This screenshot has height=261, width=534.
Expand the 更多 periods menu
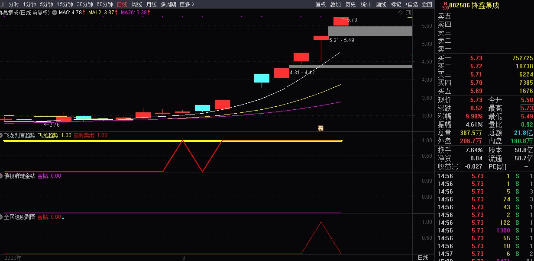pos(187,4)
